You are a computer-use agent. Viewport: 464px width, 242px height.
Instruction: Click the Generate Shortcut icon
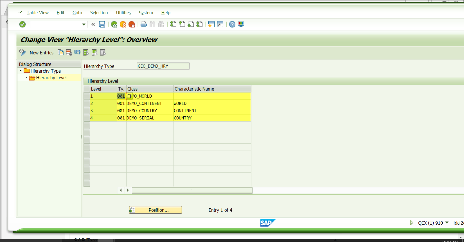220,24
